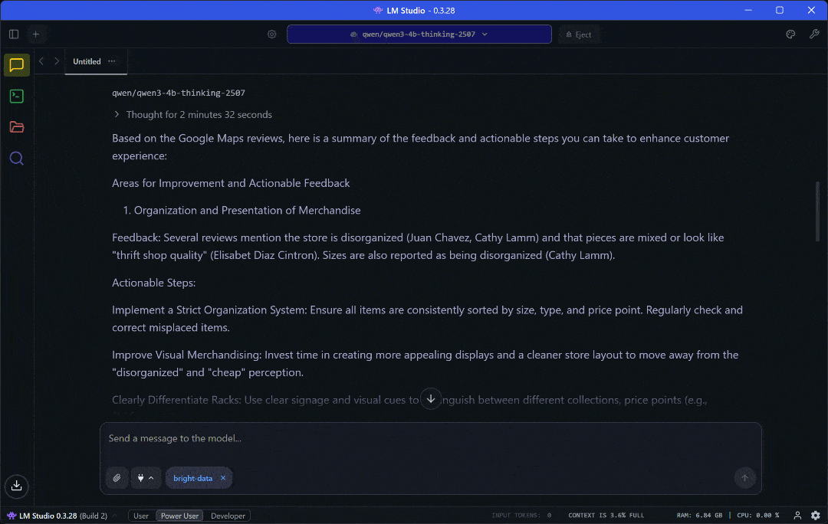
Task: Open color theme settings via palette icon
Action: (790, 34)
